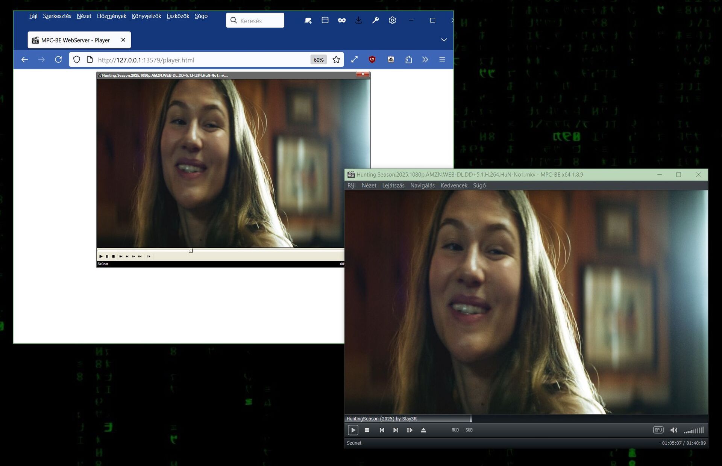
Task: Click Play button in MPC-BE window
Action: coord(353,430)
